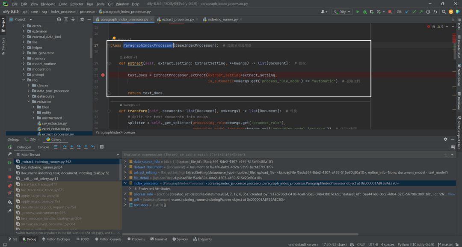The height and width of the screenshot is (247, 462).
Task: Open Project panel settings gear
Action: 82,19
